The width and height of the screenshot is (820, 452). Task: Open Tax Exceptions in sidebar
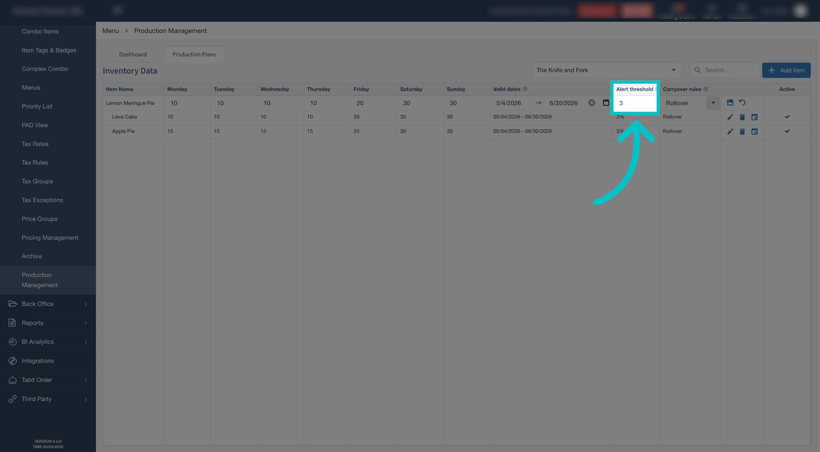click(x=42, y=200)
